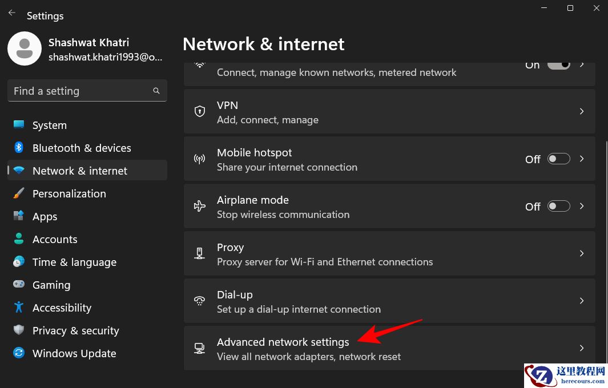
Task: Click the Advanced network settings icon
Action: pyautogui.click(x=200, y=348)
